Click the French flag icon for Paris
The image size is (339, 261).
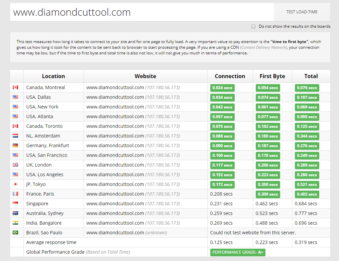pyautogui.click(x=15, y=194)
